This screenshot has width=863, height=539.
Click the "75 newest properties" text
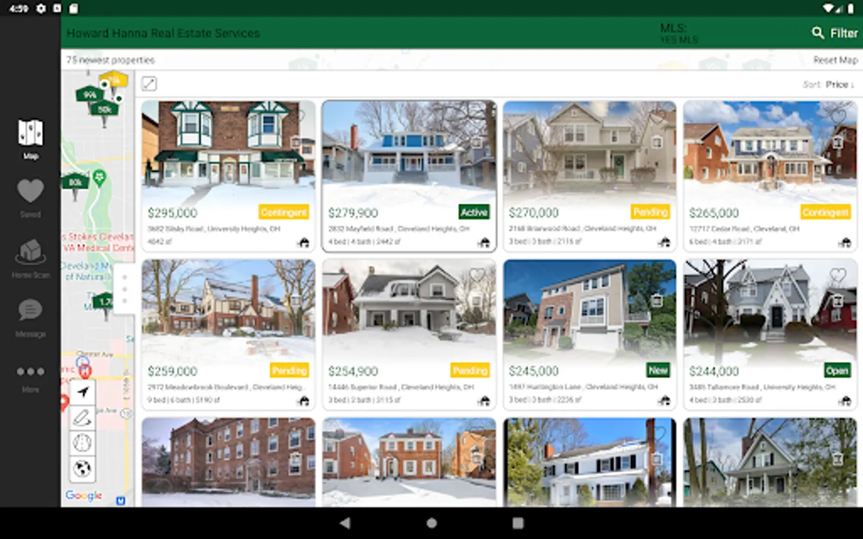coord(110,60)
